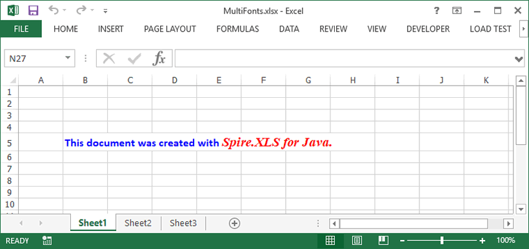Switch to Normal view
This screenshot has width=529, height=249.
click(x=330, y=240)
